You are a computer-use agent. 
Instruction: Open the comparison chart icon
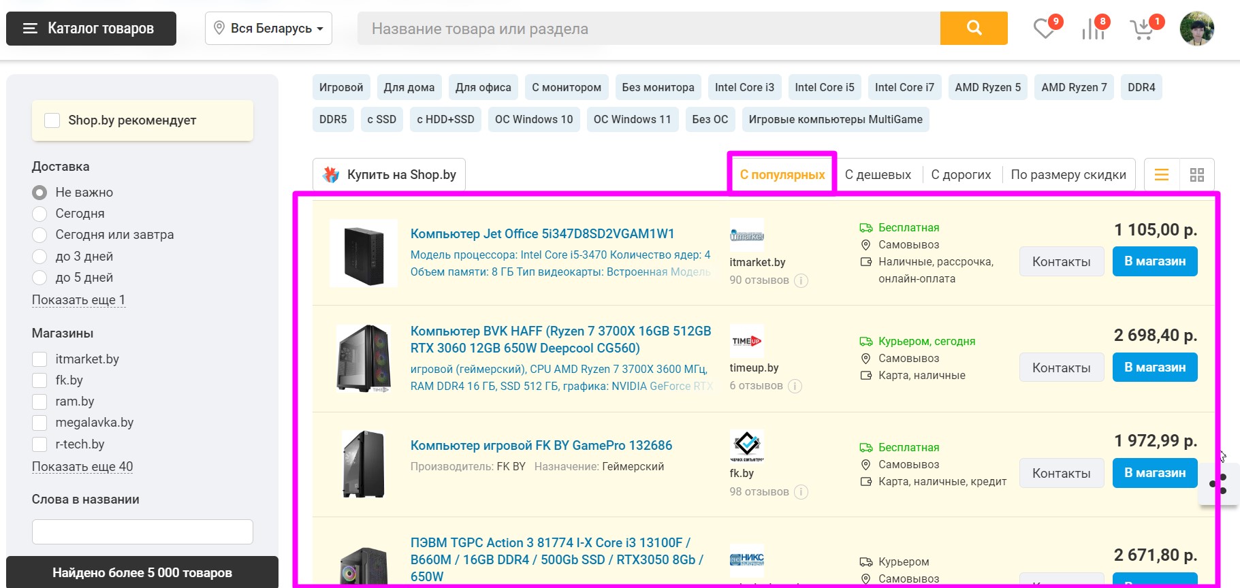point(1093,29)
